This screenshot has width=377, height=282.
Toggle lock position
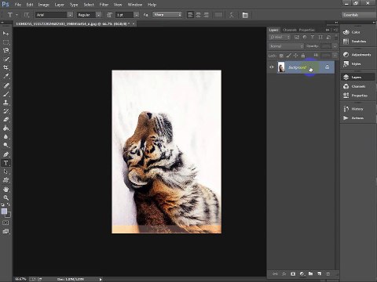[x=295, y=56]
